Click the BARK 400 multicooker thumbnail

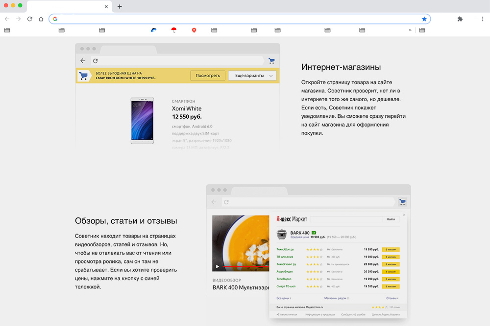click(282, 235)
